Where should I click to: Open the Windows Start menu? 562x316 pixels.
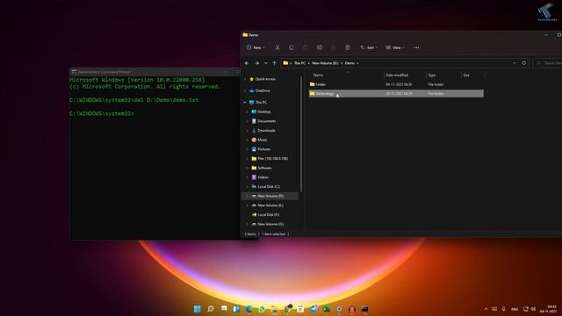tap(198, 309)
